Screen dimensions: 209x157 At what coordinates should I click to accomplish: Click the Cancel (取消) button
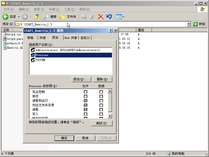pos(85,138)
